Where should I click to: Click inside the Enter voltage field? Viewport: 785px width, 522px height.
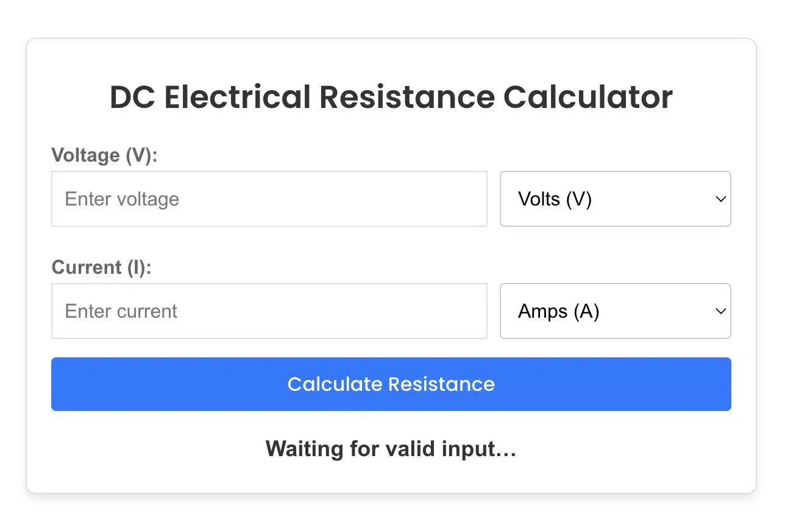coord(269,199)
